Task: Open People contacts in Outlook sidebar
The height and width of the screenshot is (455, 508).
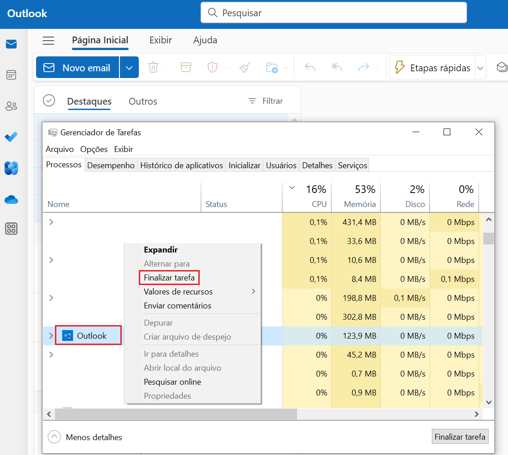Action: coord(11,106)
